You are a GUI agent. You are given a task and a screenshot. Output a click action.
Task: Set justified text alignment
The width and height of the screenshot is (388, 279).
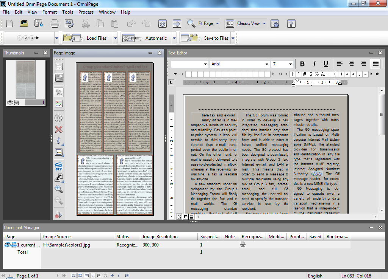click(x=375, y=64)
